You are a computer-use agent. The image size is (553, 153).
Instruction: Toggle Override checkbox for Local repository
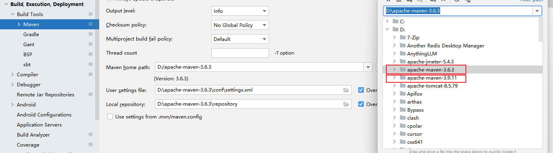point(361,104)
